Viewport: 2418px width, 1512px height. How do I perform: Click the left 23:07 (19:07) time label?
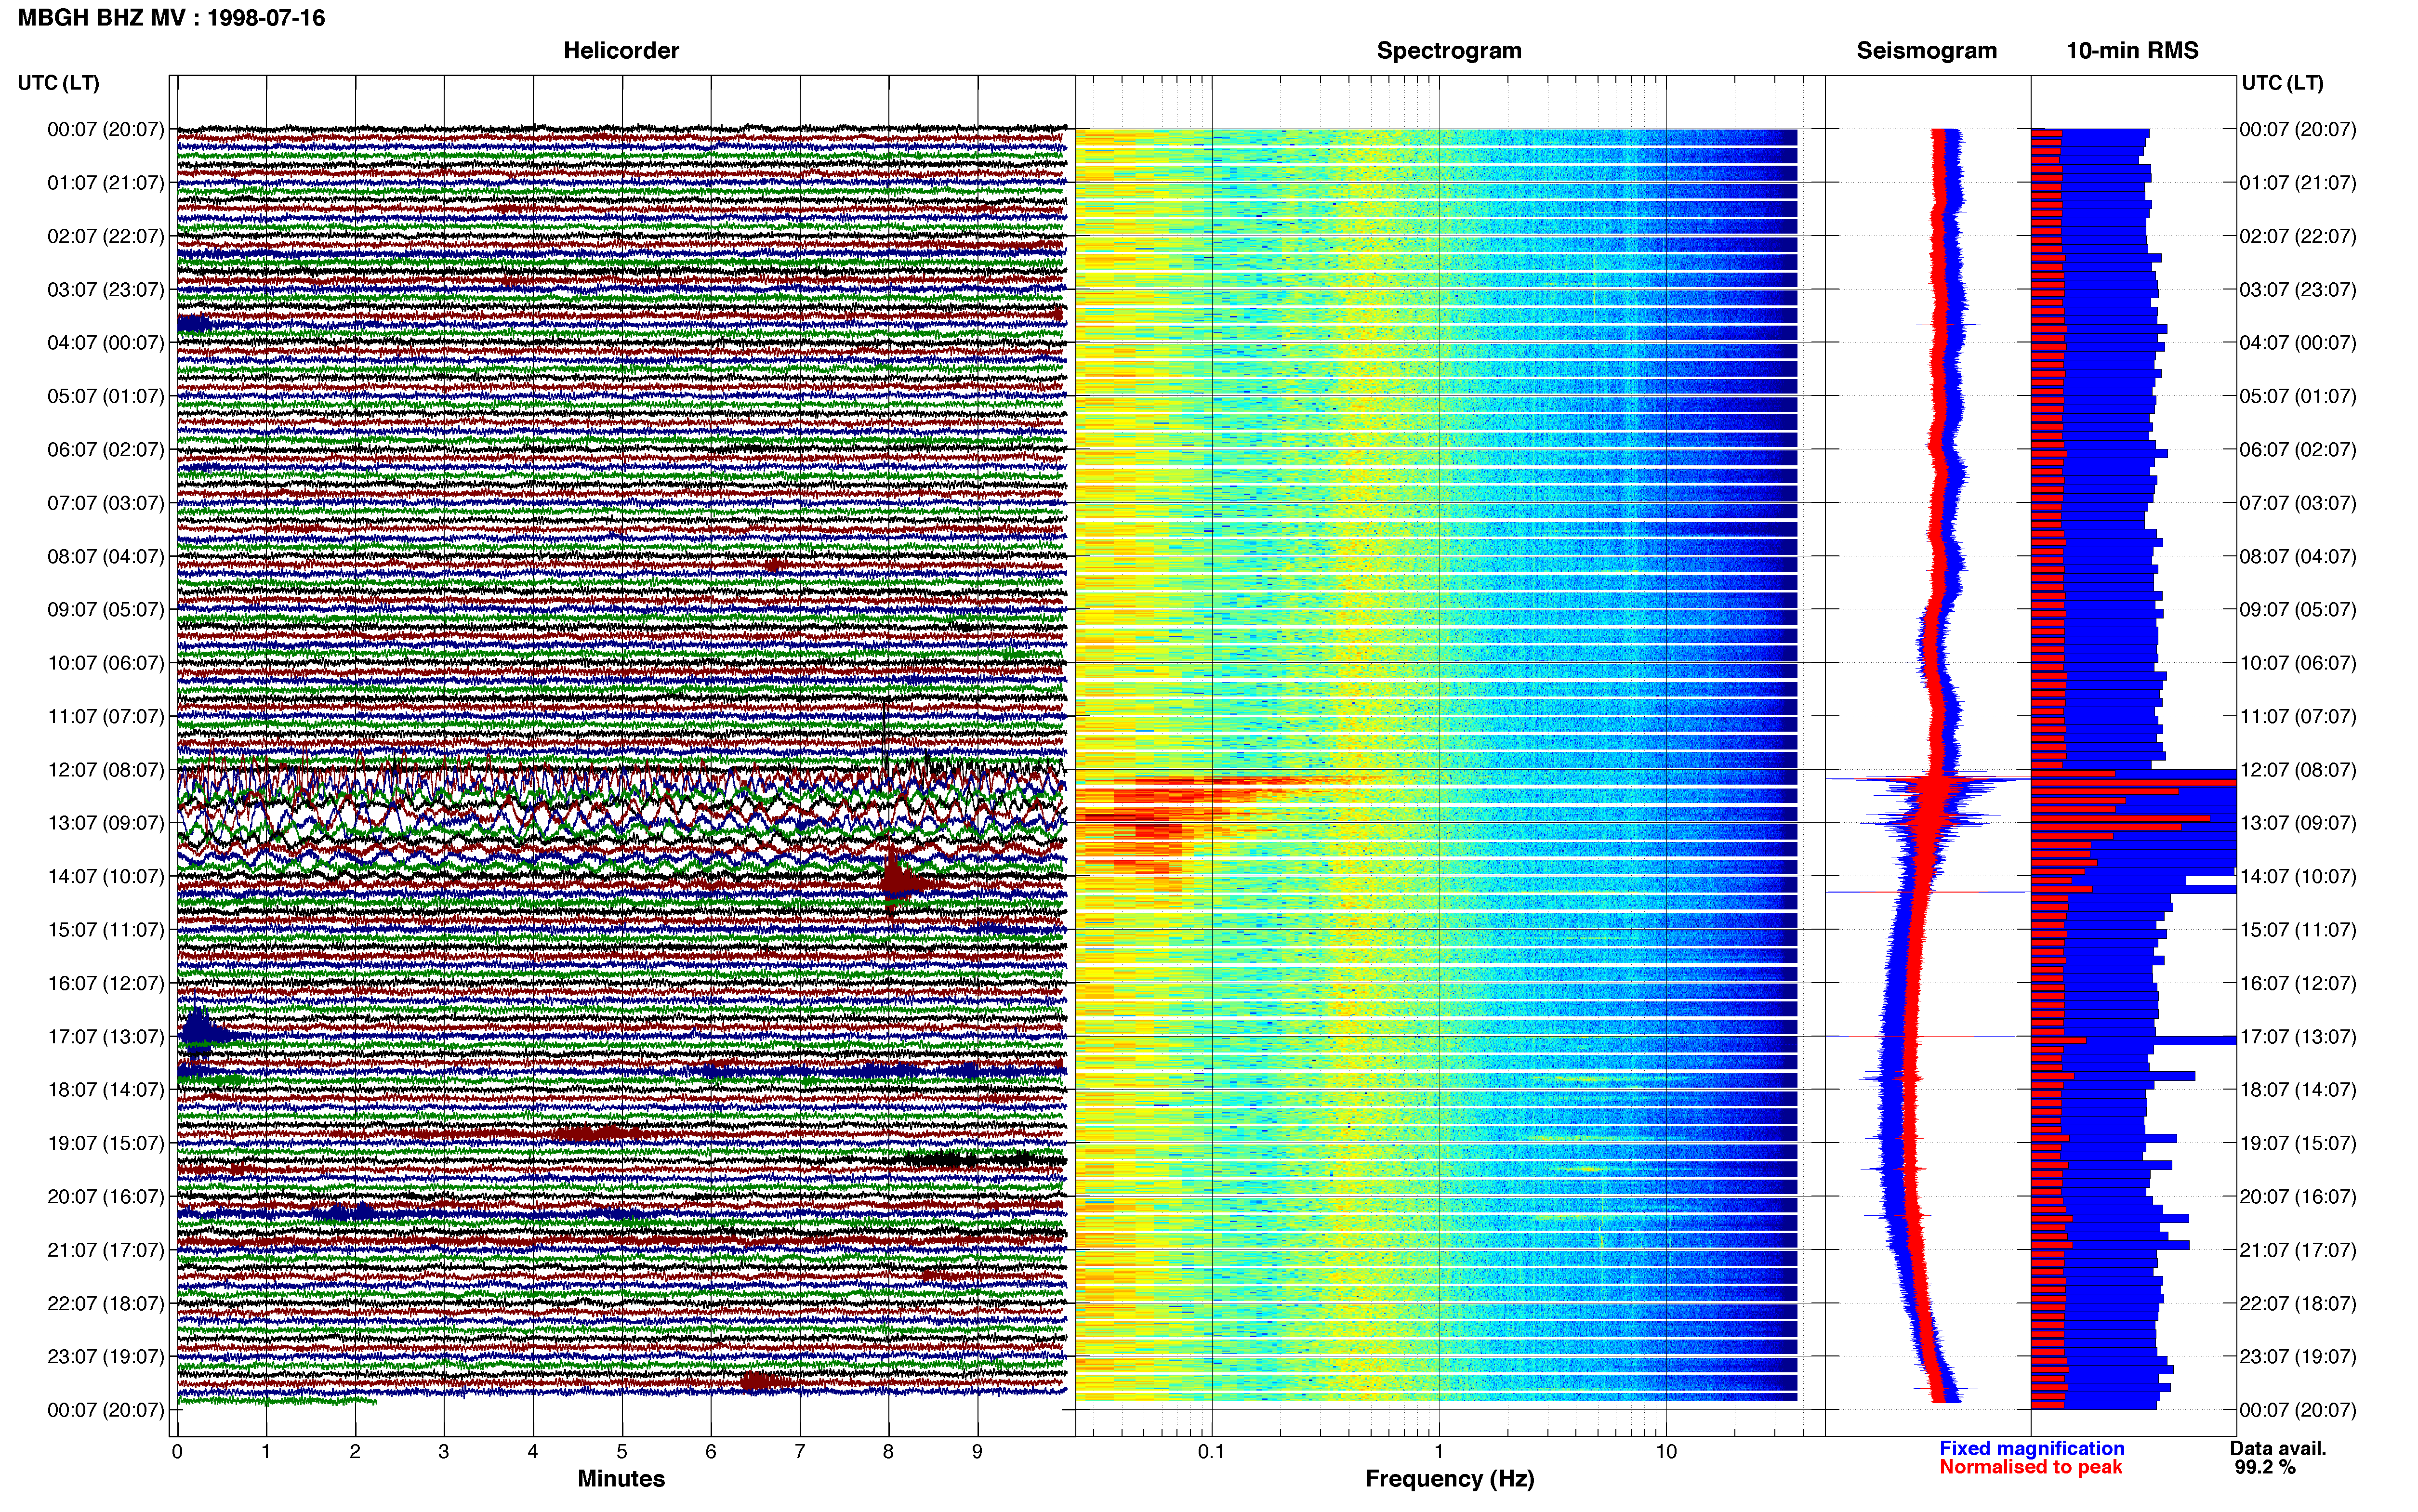[106, 1357]
